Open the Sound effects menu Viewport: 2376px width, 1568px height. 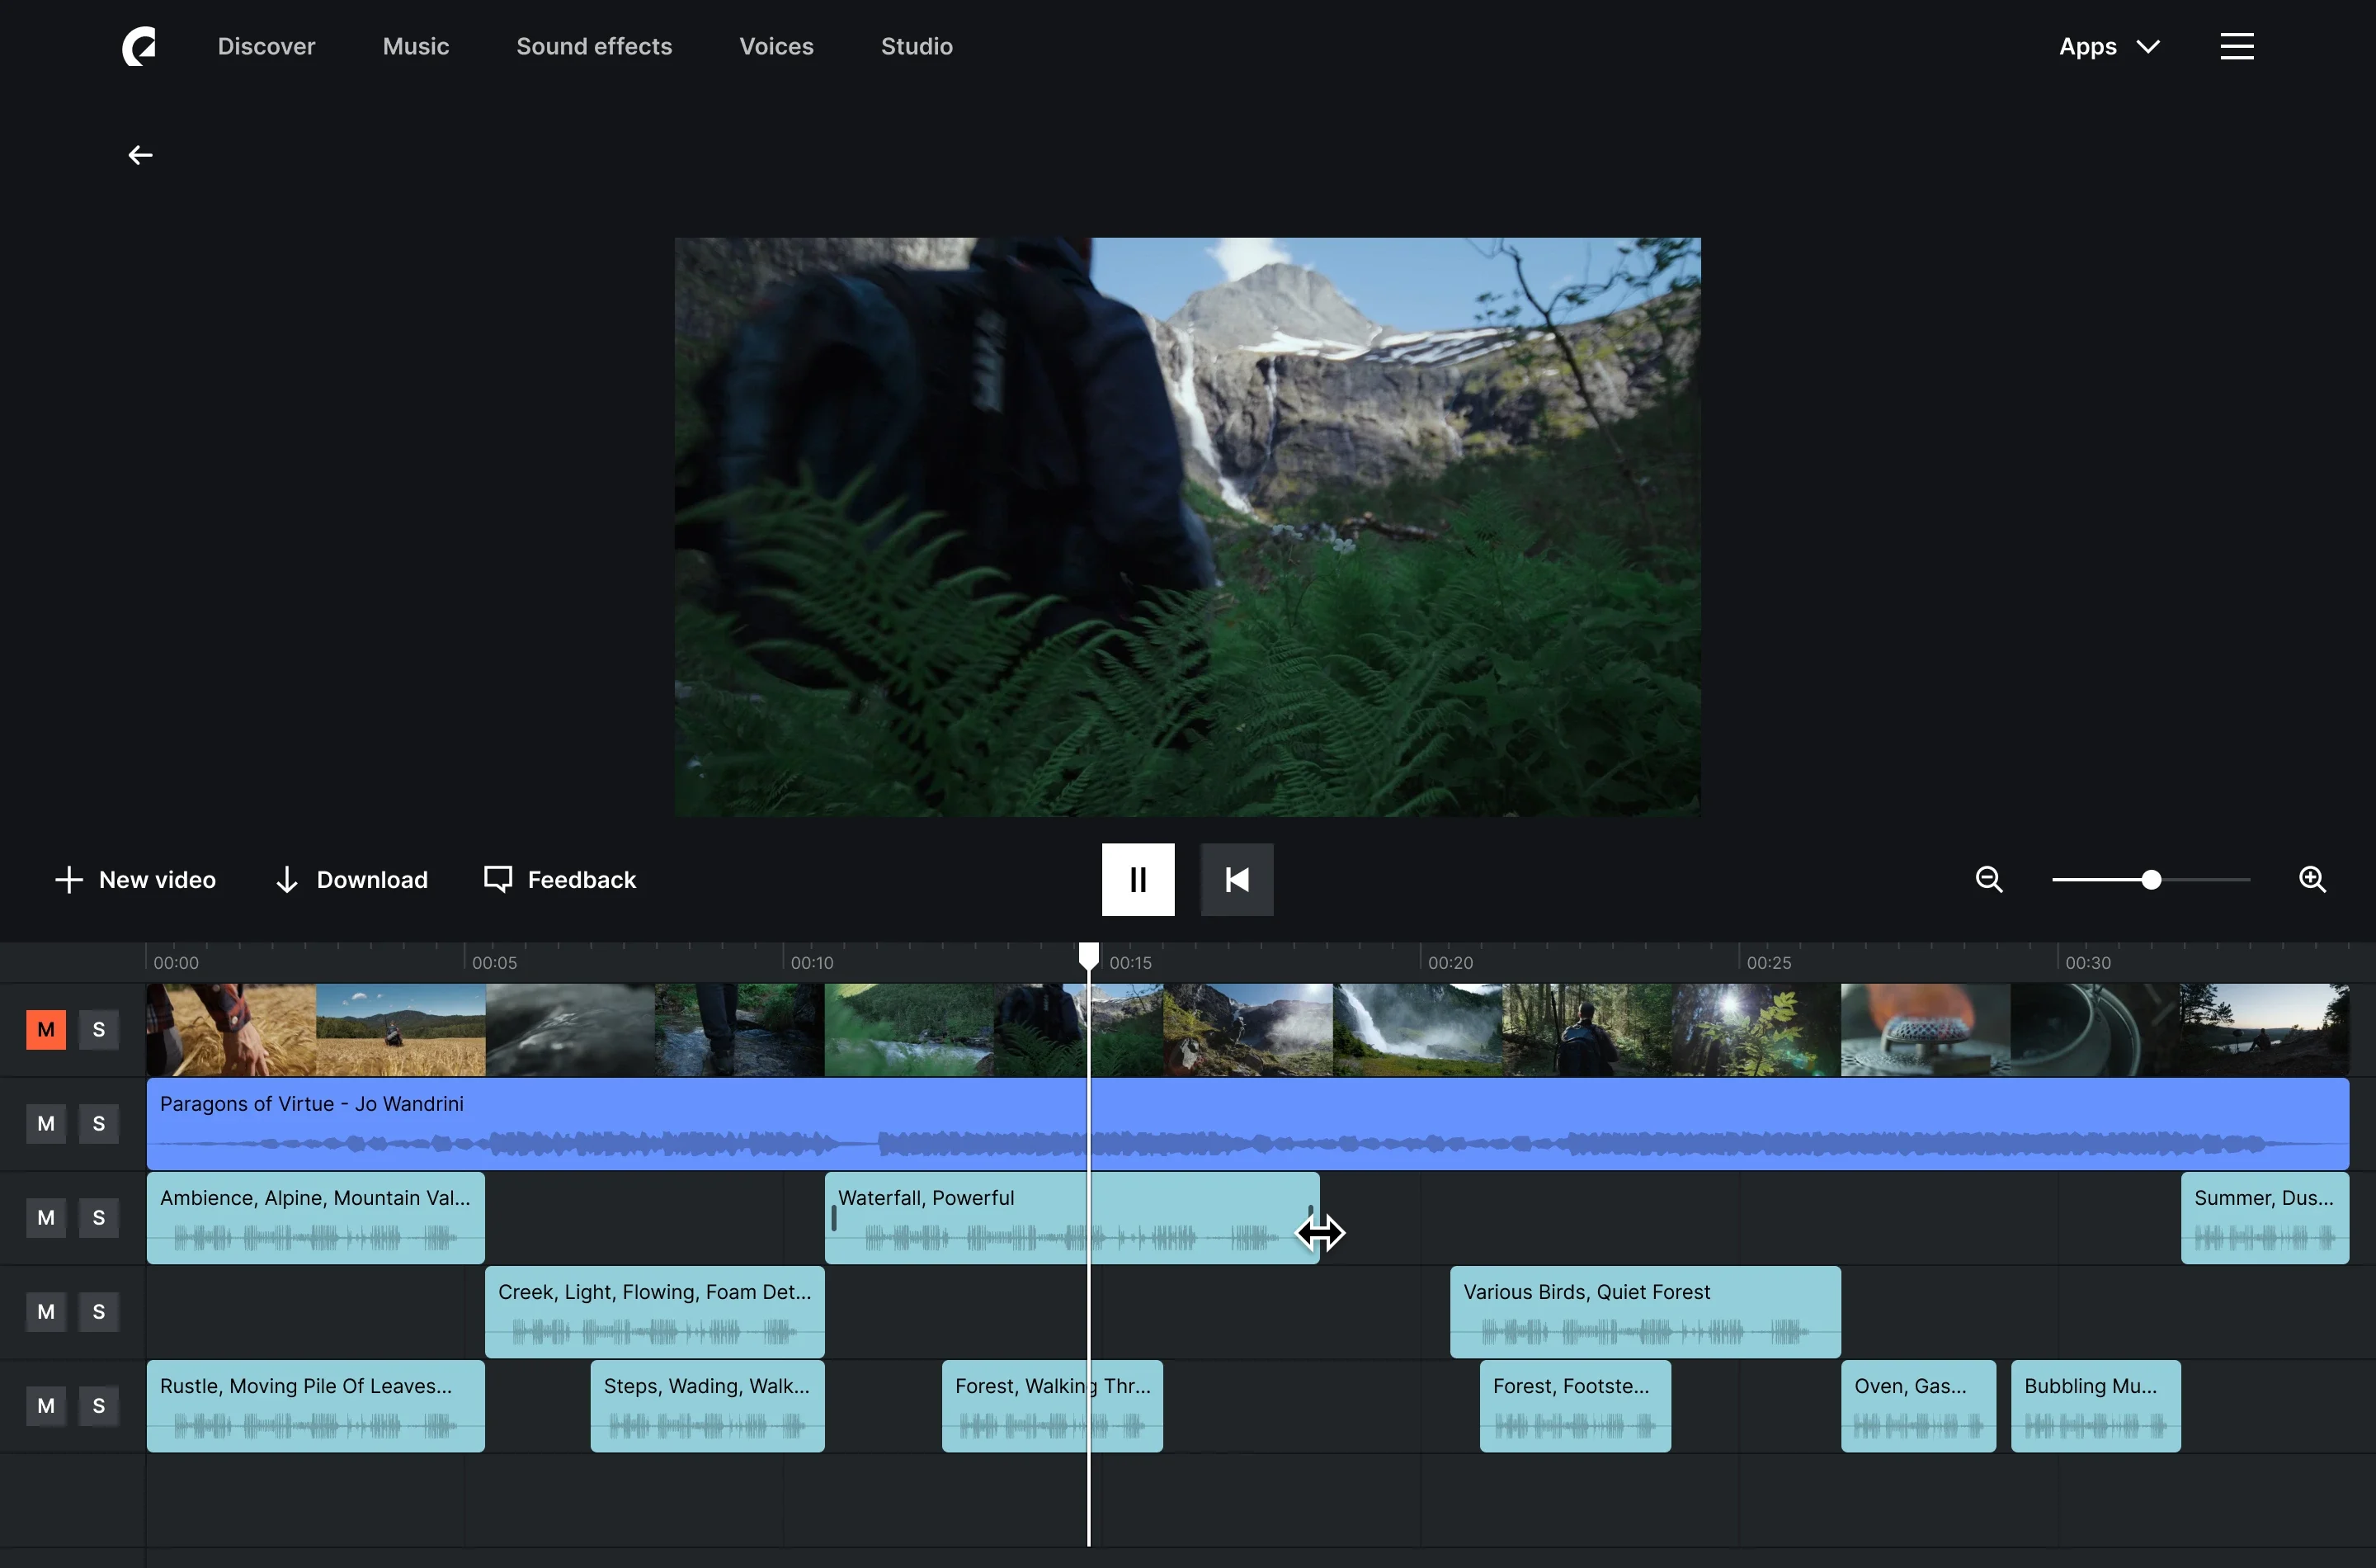coord(594,46)
